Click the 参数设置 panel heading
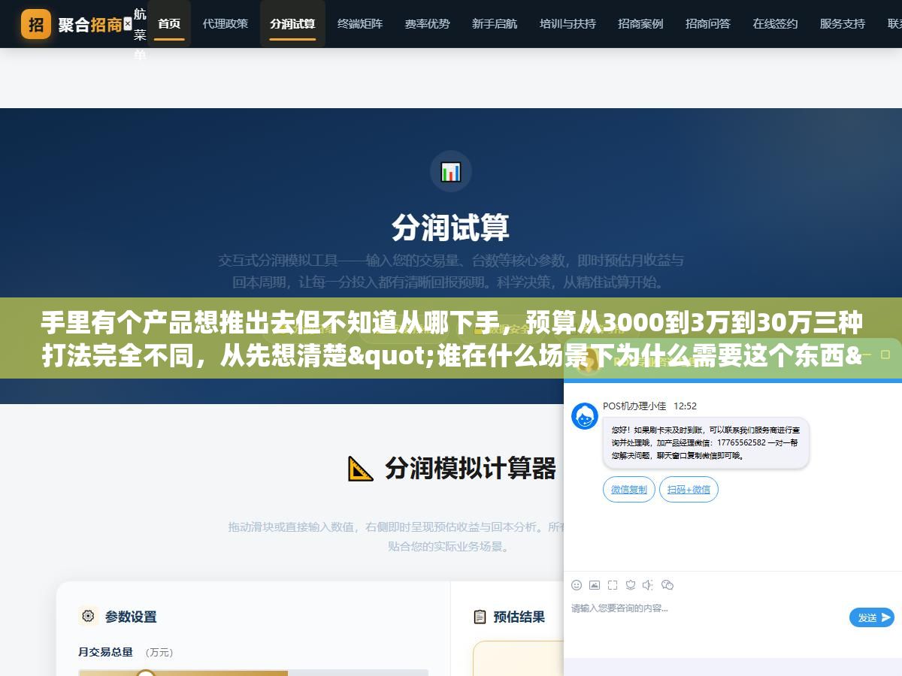The height and width of the screenshot is (676, 902). pos(131,617)
